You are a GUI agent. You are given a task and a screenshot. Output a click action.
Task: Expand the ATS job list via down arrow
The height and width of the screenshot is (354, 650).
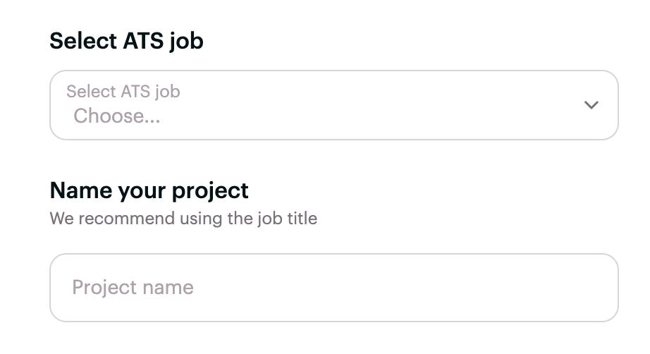pos(591,105)
